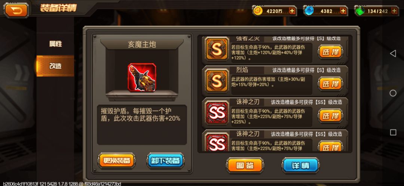
Task: Click 选择 for the 强者之火 modification
Action: coord(330,52)
